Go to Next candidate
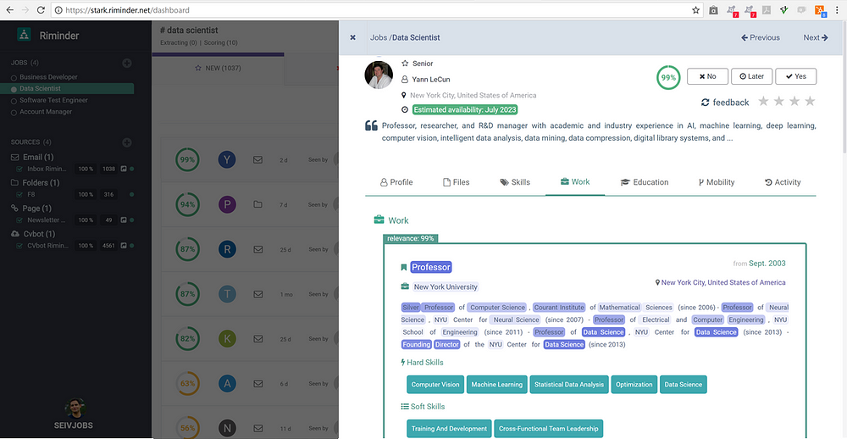 (815, 37)
